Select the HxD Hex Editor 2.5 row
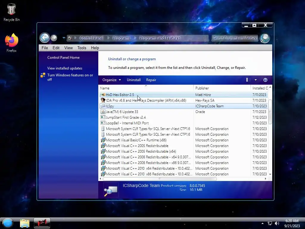 pyautogui.click(x=183, y=95)
